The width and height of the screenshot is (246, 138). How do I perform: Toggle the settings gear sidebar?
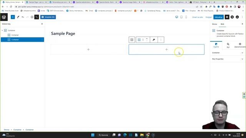point(227,17)
